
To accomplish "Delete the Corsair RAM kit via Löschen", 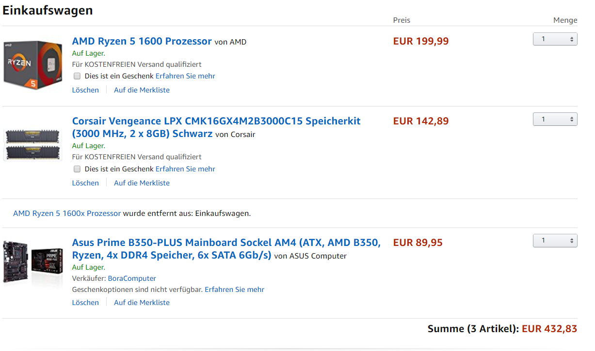I will [x=85, y=183].
